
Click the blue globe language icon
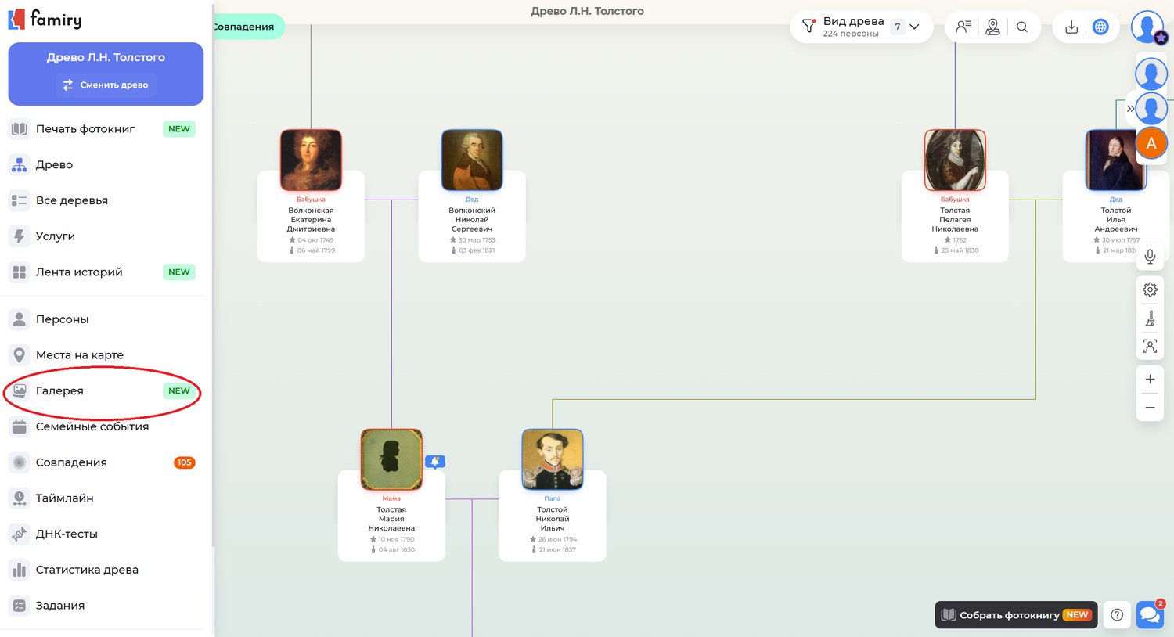click(x=1100, y=27)
